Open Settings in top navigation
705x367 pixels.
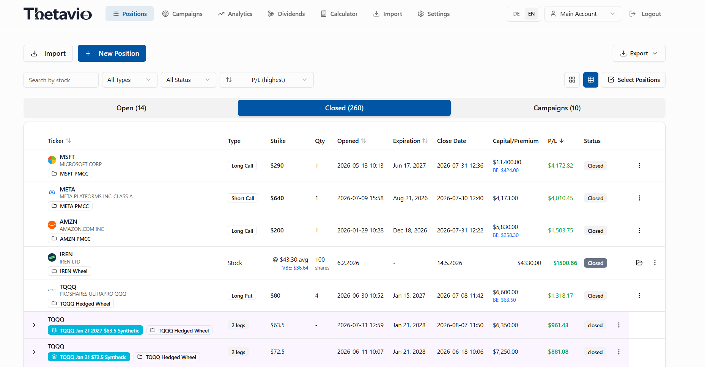433,14
